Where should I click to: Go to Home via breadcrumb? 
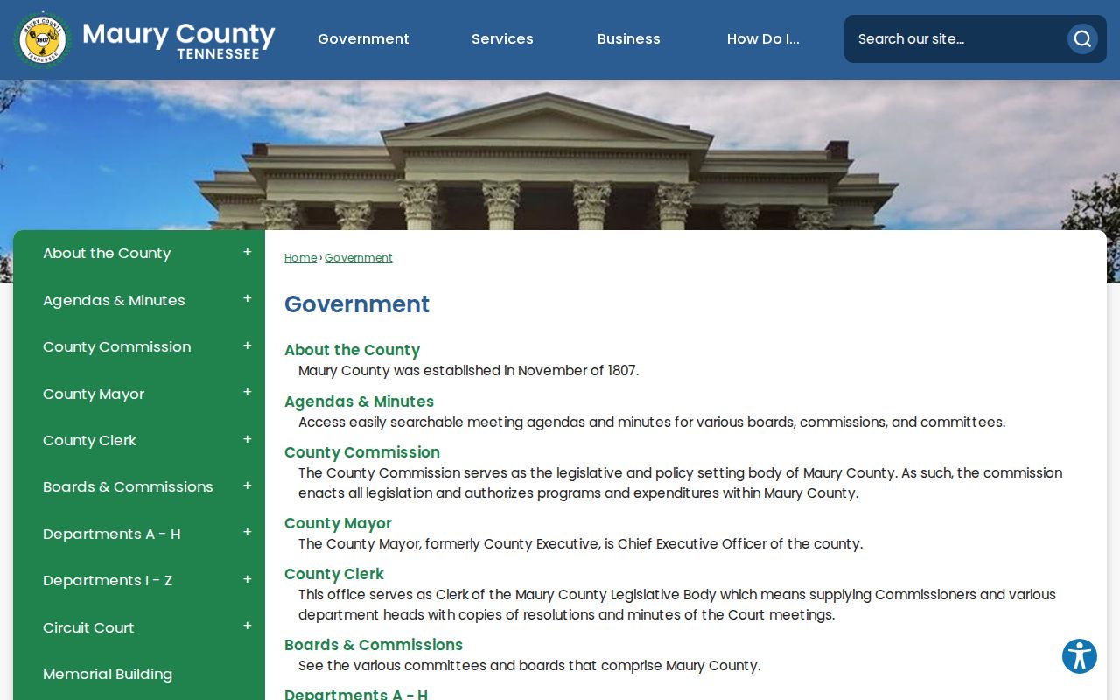coord(300,257)
